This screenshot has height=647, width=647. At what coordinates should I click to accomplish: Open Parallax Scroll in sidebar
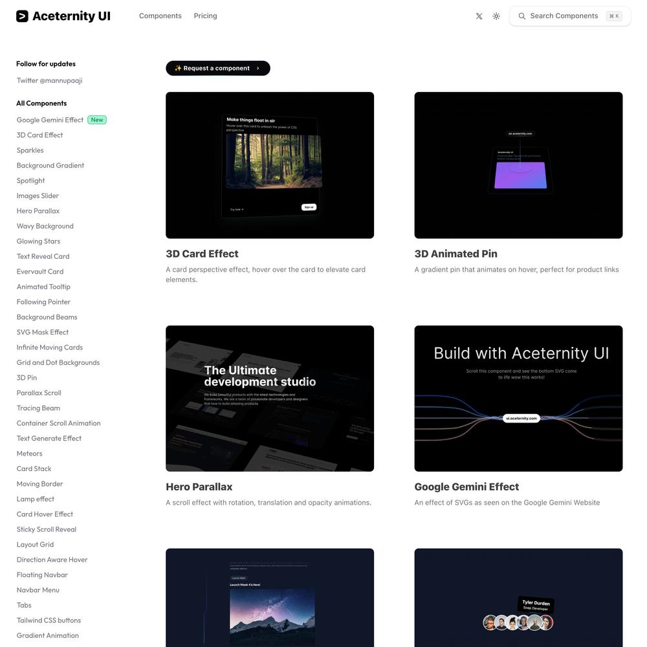pos(39,393)
